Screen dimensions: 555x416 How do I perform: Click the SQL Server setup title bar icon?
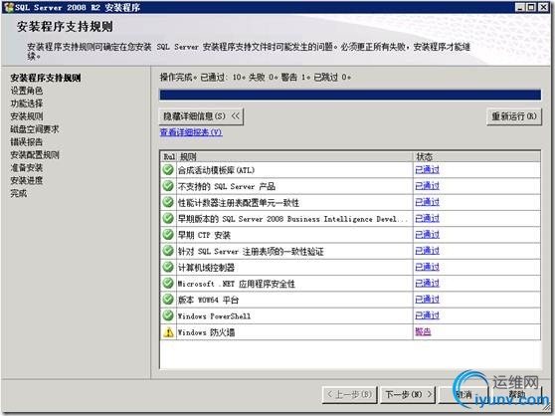tap(8, 7)
